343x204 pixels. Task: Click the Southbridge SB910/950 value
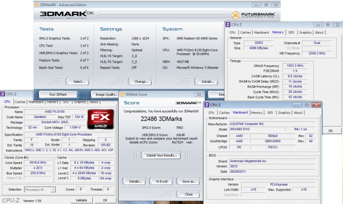[272, 141]
